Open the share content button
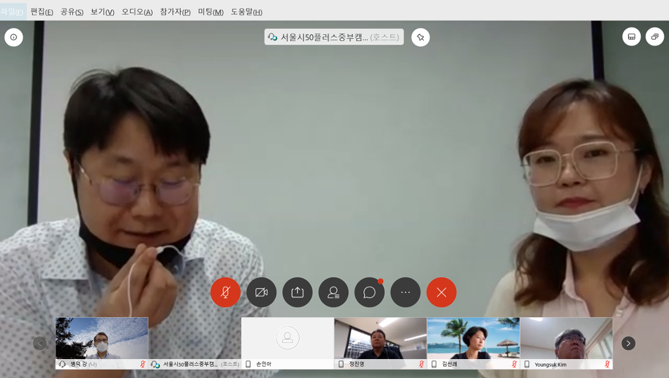The height and width of the screenshot is (378, 669). click(x=297, y=292)
